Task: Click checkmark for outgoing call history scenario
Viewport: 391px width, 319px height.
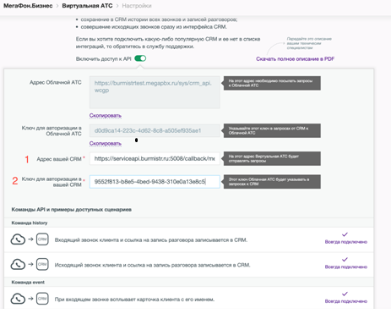Action: [x=345, y=260]
